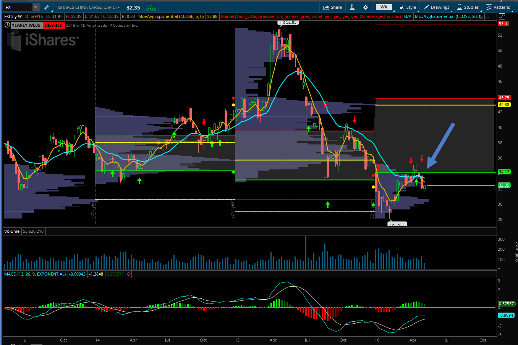This screenshot has width=518, height=345.
Task: Click MovAvgExponential (CLOSE, 20, 0) study label
Action: coord(448,16)
